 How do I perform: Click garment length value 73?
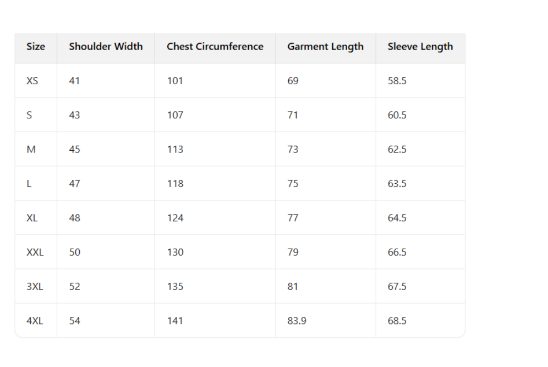[293, 150]
